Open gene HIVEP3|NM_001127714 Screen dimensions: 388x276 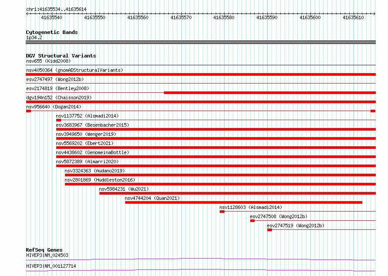[x=51, y=266]
